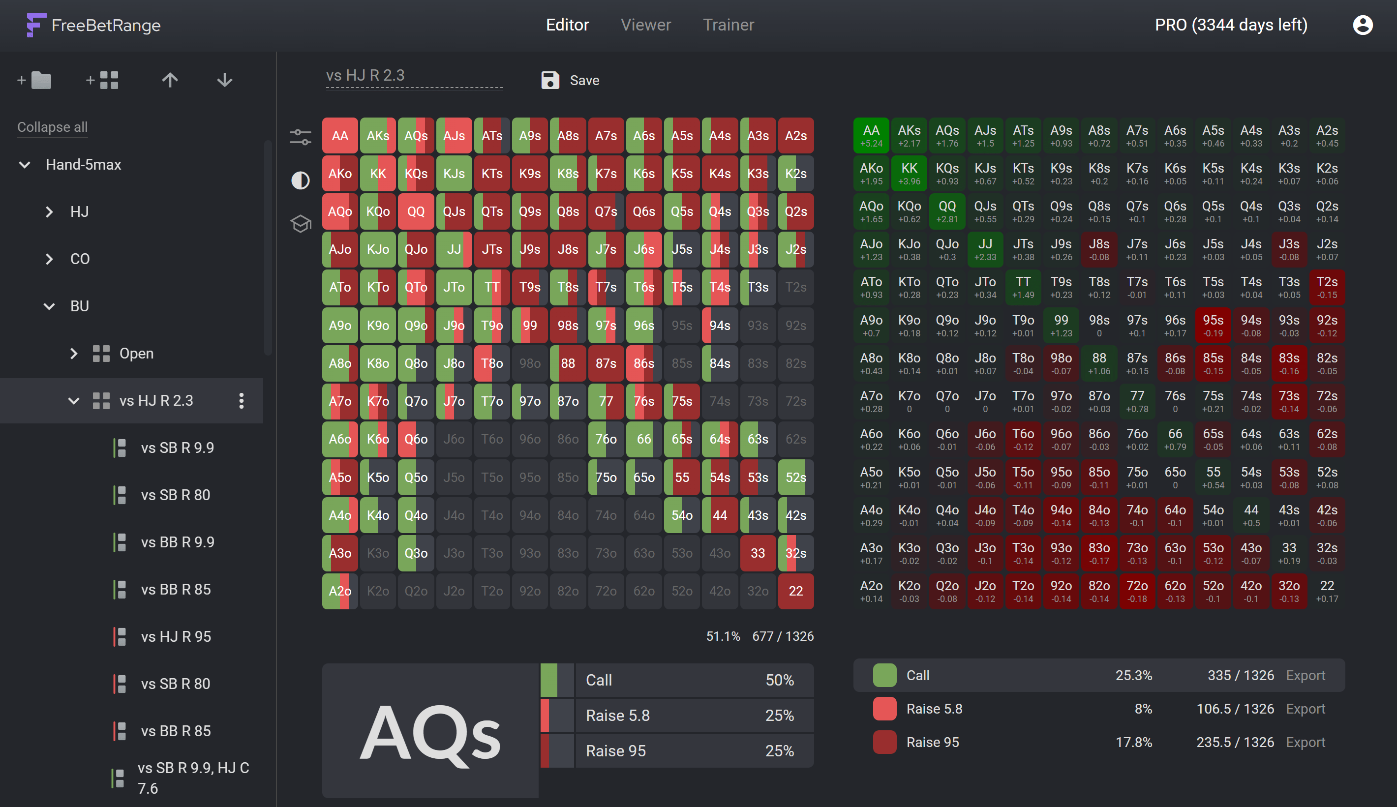This screenshot has width=1397, height=807.
Task: Click the FreeBetRange logo icon
Action: click(x=36, y=25)
